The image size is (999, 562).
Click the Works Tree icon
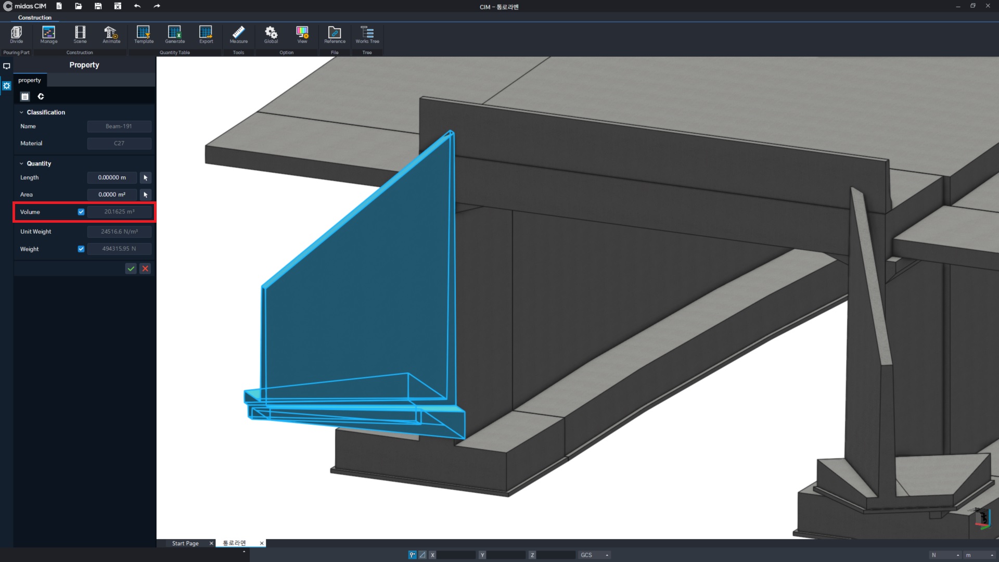pyautogui.click(x=367, y=35)
